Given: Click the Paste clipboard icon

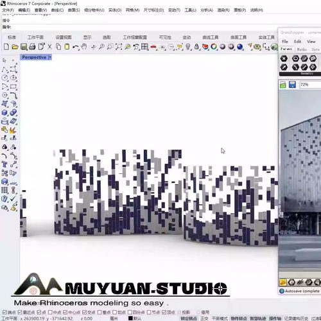Looking at the screenshot, I should [67, 47].
